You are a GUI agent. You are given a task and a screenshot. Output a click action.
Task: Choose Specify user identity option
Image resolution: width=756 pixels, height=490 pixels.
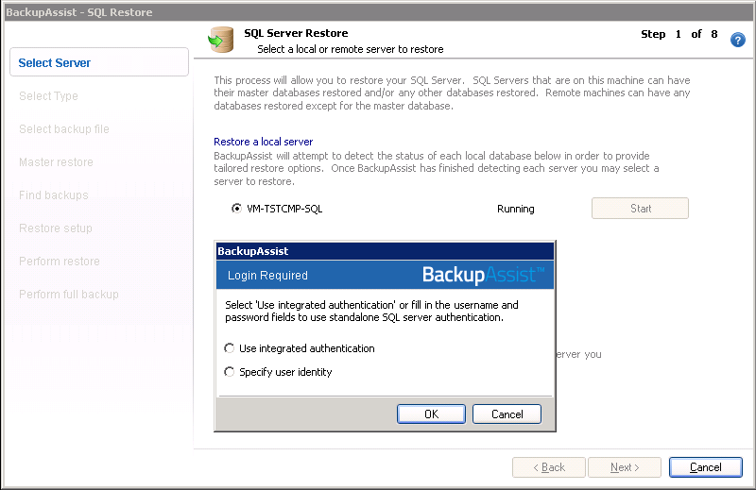pos(230,371)
